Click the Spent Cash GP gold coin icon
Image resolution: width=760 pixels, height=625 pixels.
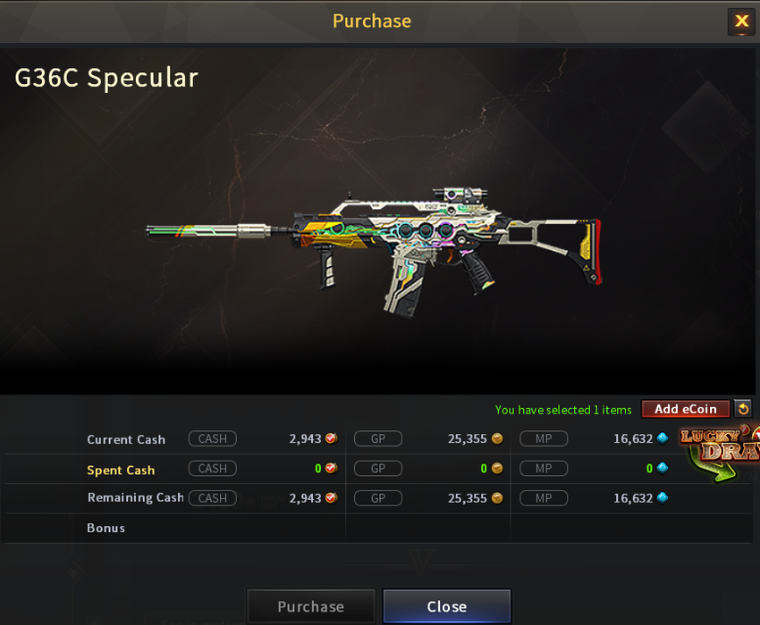pyautogui.click(x=497, y=468)
